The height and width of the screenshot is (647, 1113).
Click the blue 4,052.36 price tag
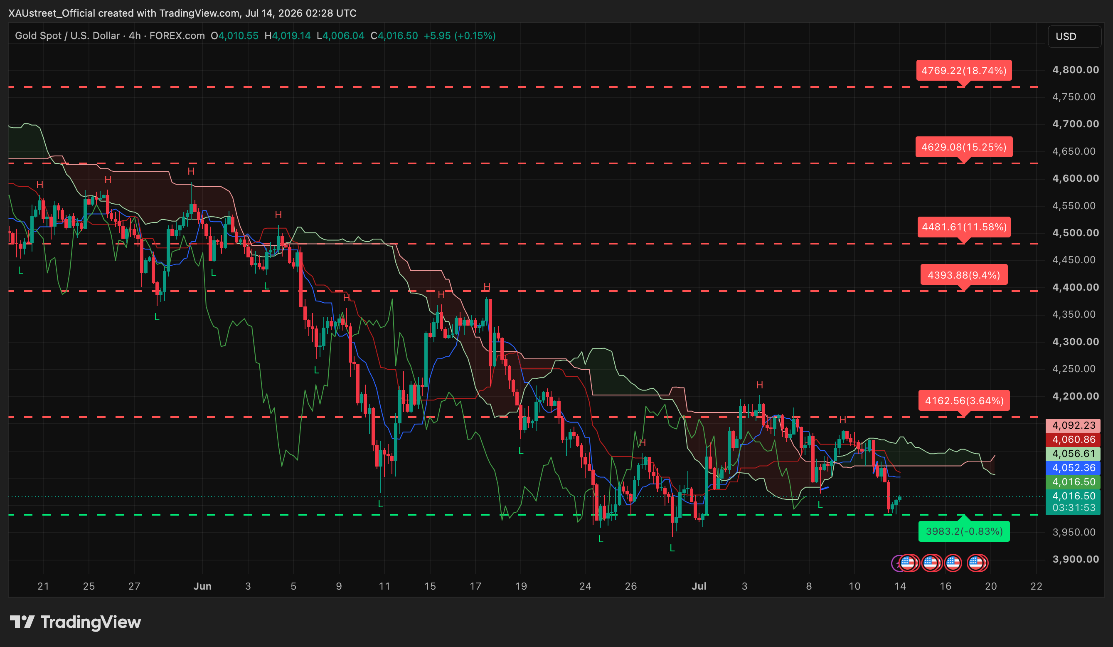[x=1074, y=467]
